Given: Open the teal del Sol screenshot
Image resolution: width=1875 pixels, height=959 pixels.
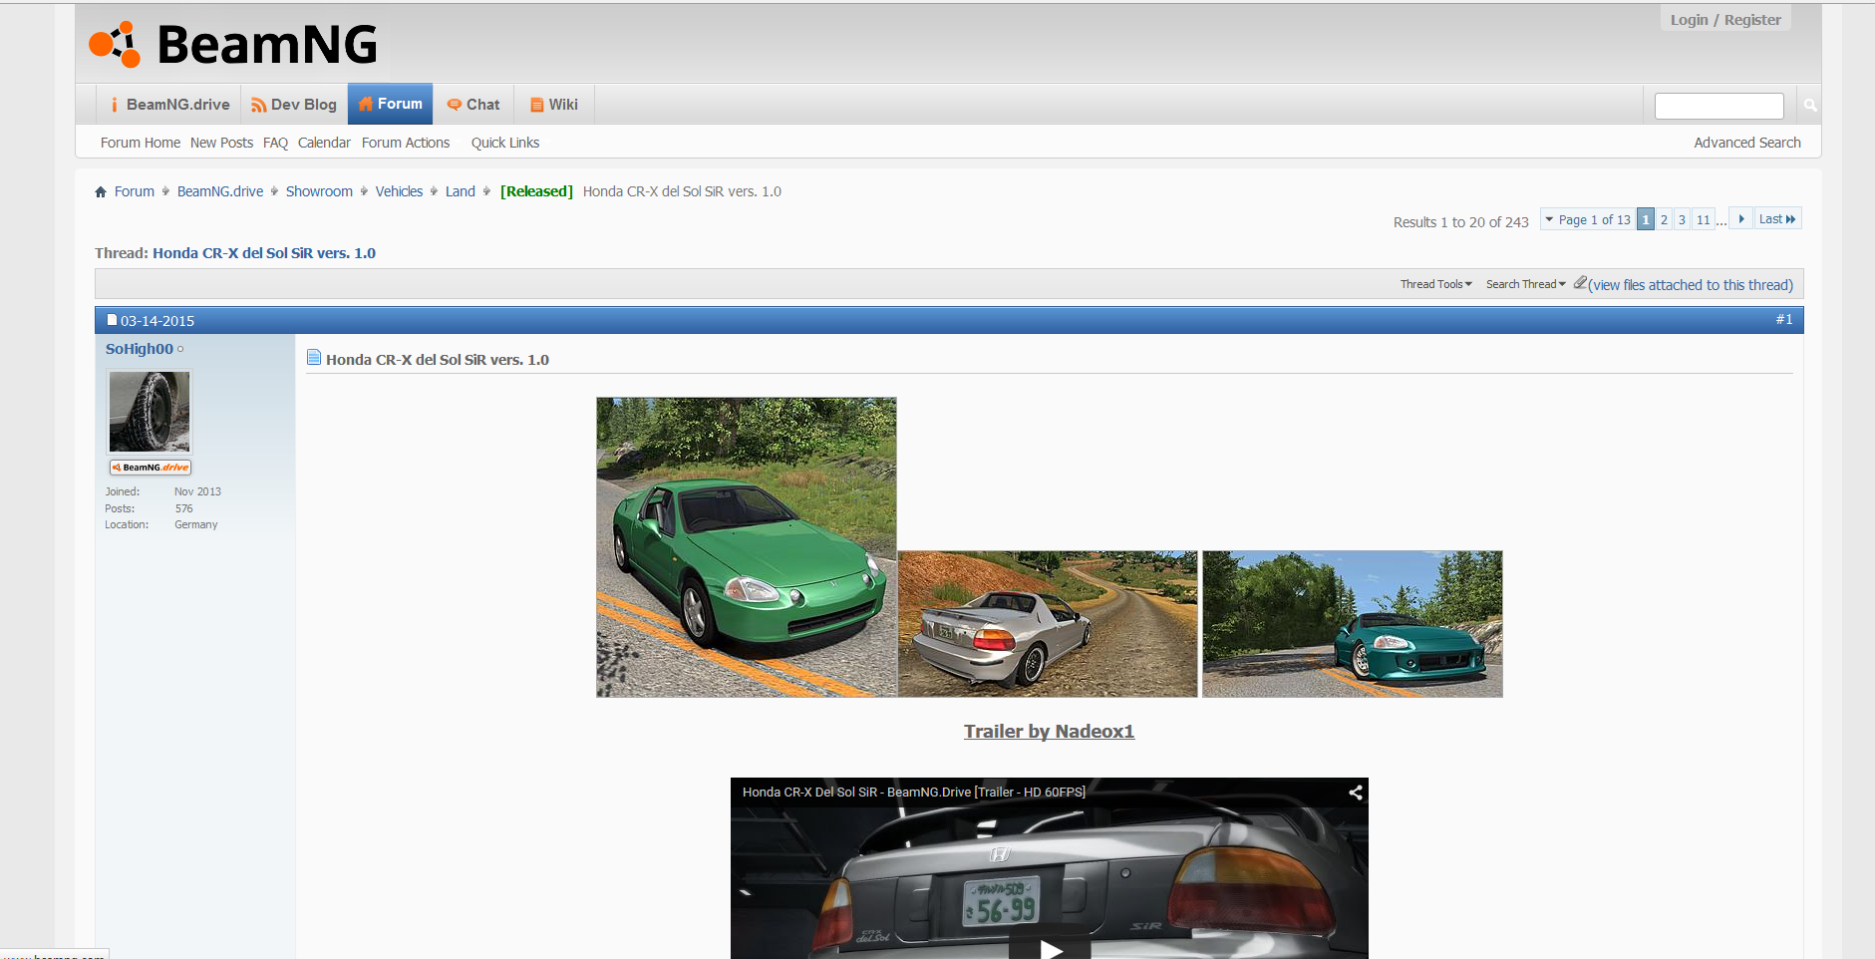Looking at the screenshot, I should coord(1353,624).
